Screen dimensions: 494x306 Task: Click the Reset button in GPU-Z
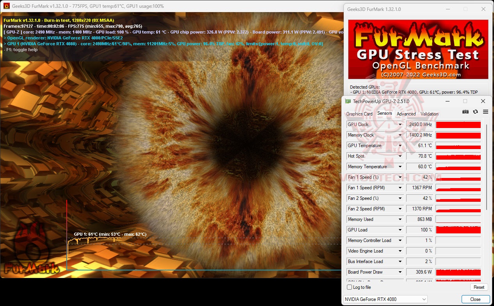479,287
